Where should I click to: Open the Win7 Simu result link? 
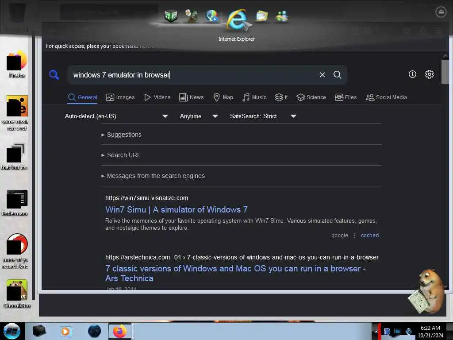pos(176,209)
